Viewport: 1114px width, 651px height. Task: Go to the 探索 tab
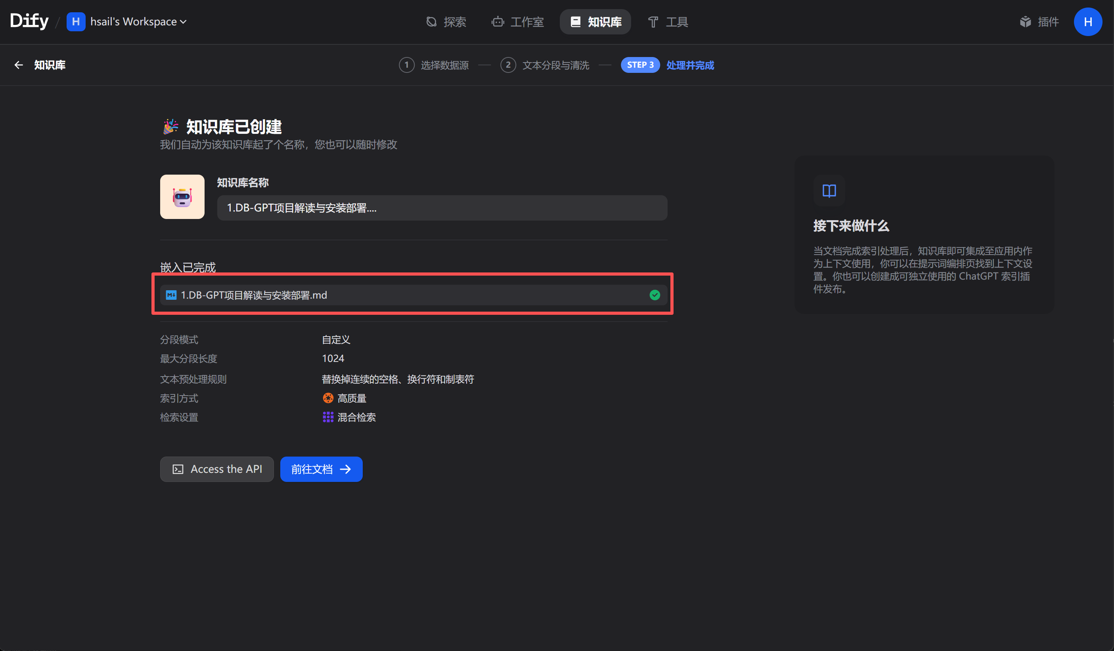[446, 22]
